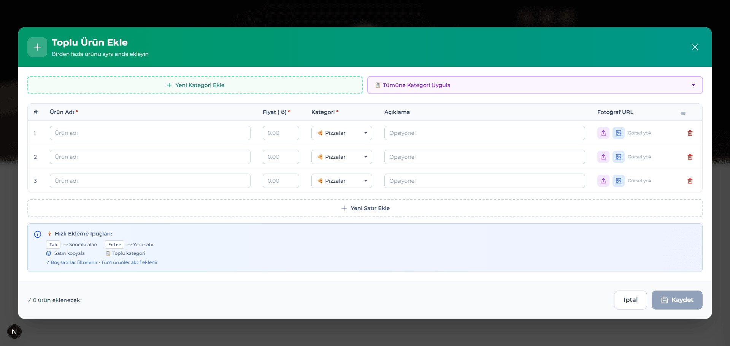Add a row with Yeni Satır Ekle
730x346 pixels.
[x=365, y=208]
